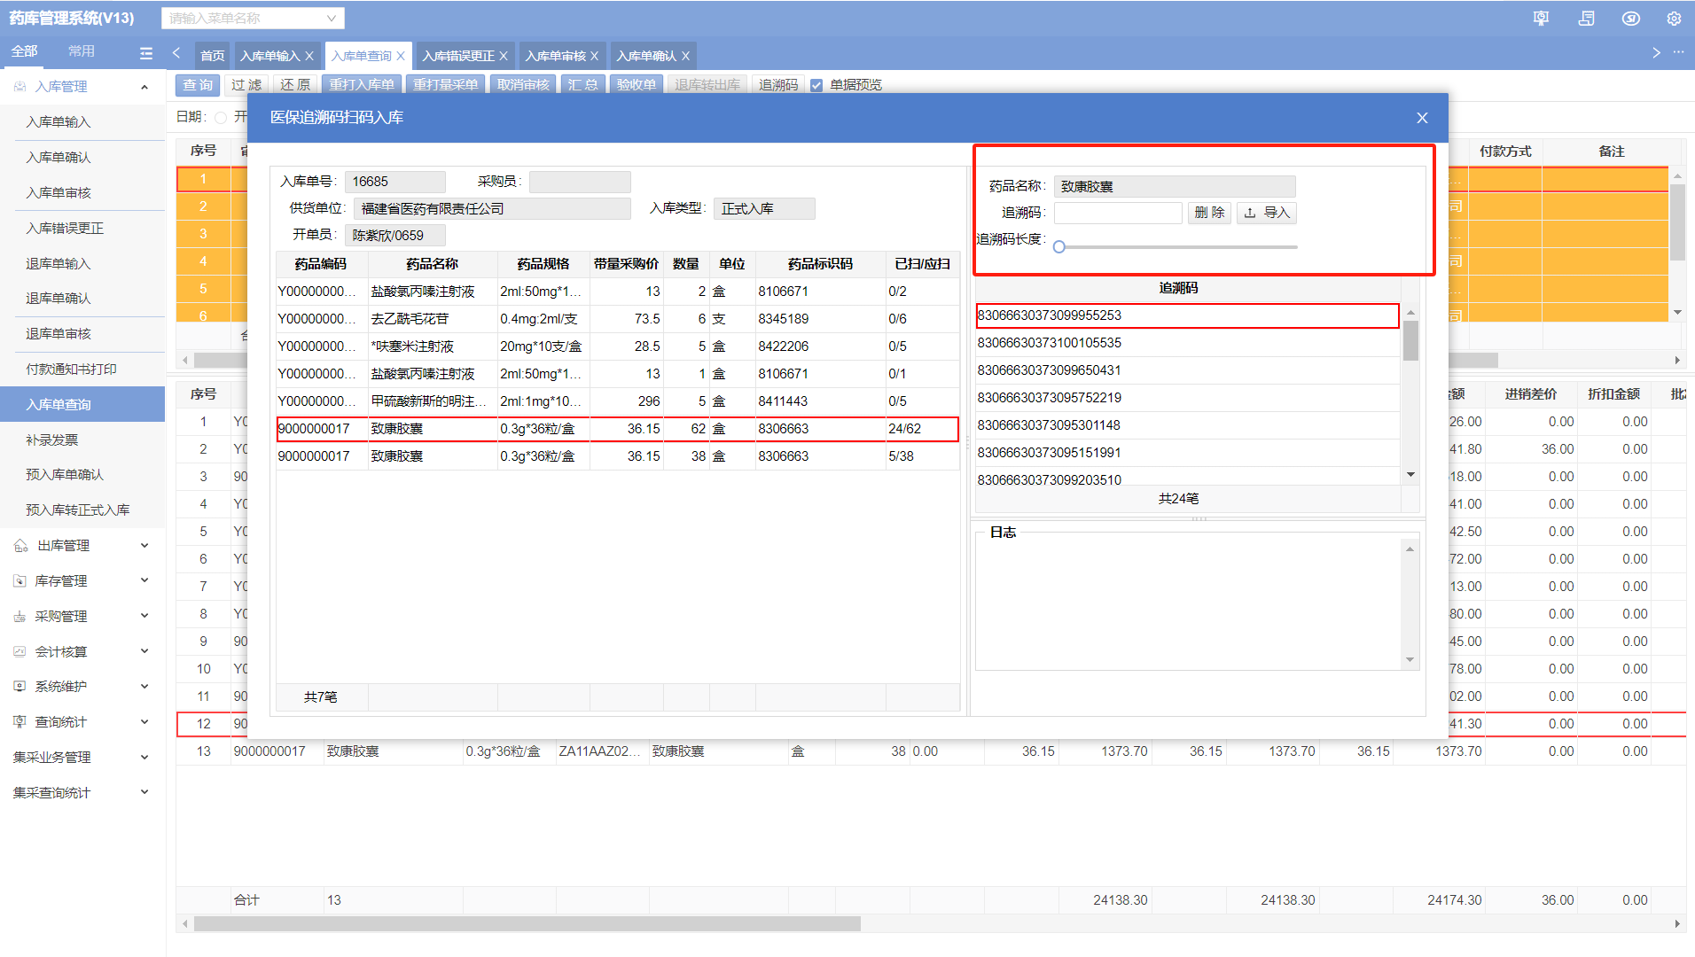
Task: Click the 查询统计 sidebar icon
Action: tap(20, 722)
